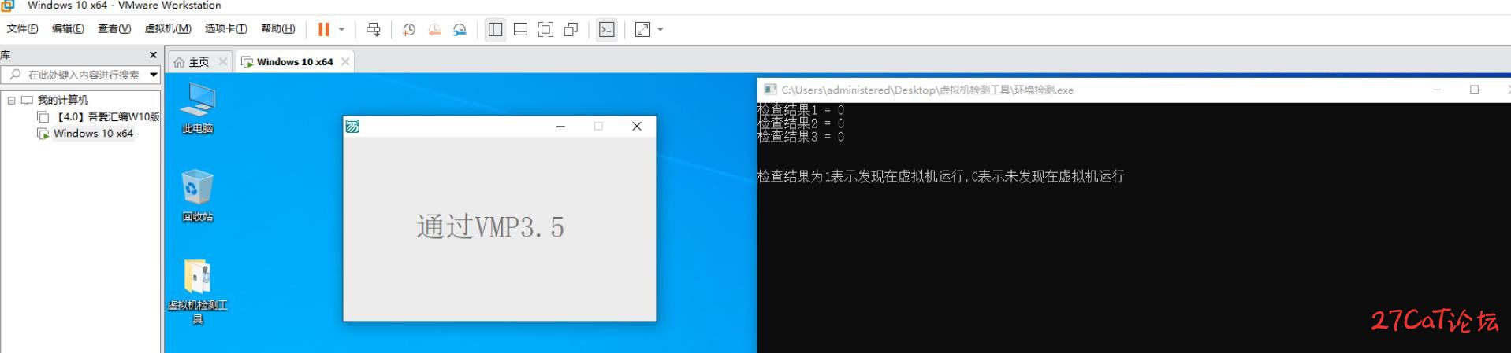Select the 【4.0】吾爱汇编W10版 virtual machine
The width and height of the screenshot is (1511, 353).
[x=108, y=116]
